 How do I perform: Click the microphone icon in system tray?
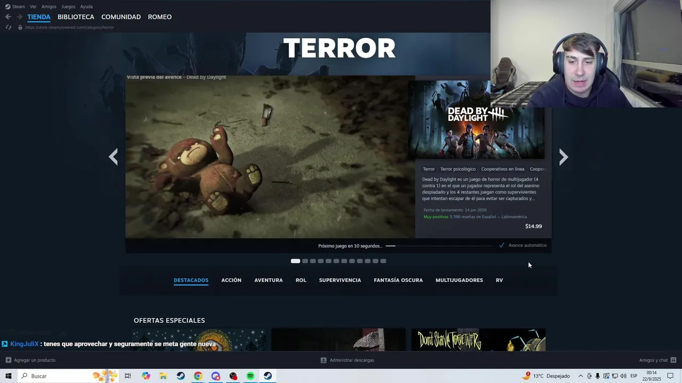click(597, 376)
